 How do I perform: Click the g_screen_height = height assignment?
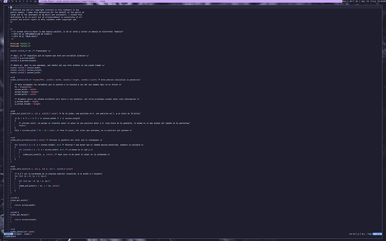point(27,104)
